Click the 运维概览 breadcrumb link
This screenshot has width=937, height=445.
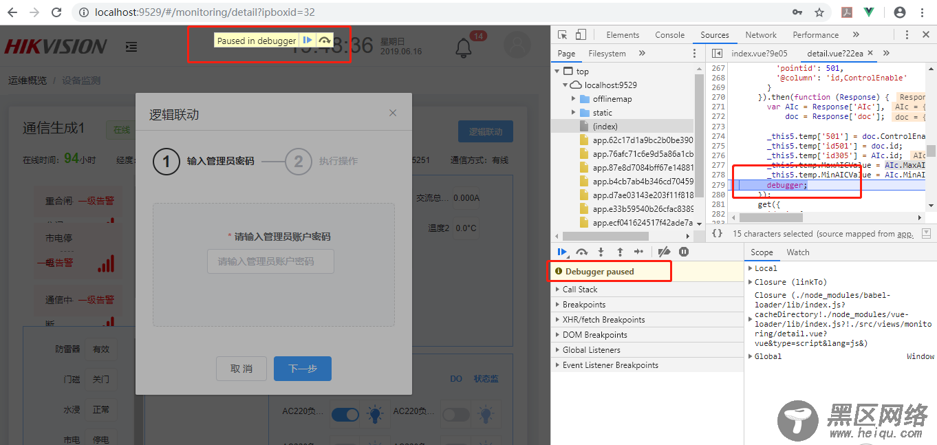[28, 80]
